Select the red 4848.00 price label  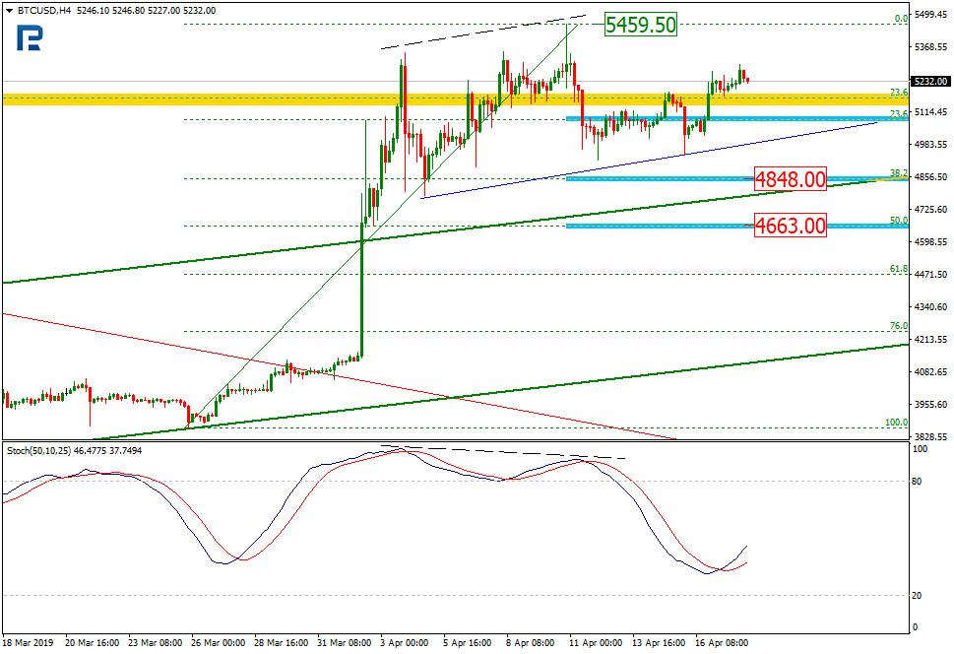pyautogui.click(x=789, y=179)
